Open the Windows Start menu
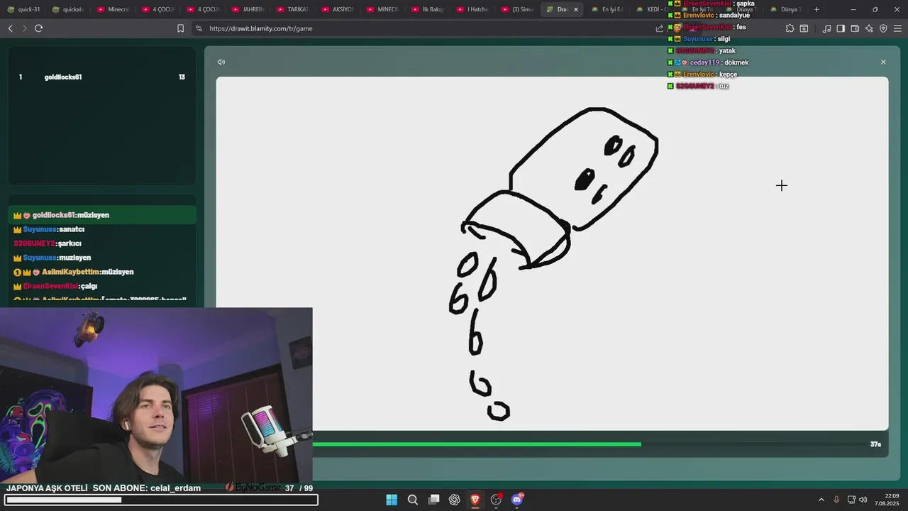908x511 pixels. pos(392,500)
